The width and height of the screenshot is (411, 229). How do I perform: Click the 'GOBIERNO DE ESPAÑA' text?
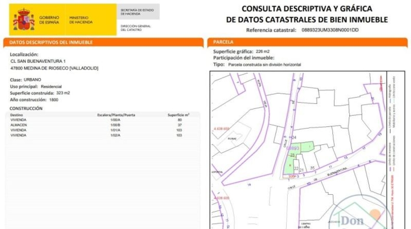click(x=49, y=20)
